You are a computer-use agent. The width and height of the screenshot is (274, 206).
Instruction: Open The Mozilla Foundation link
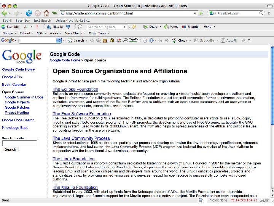(x=75, y=187)
